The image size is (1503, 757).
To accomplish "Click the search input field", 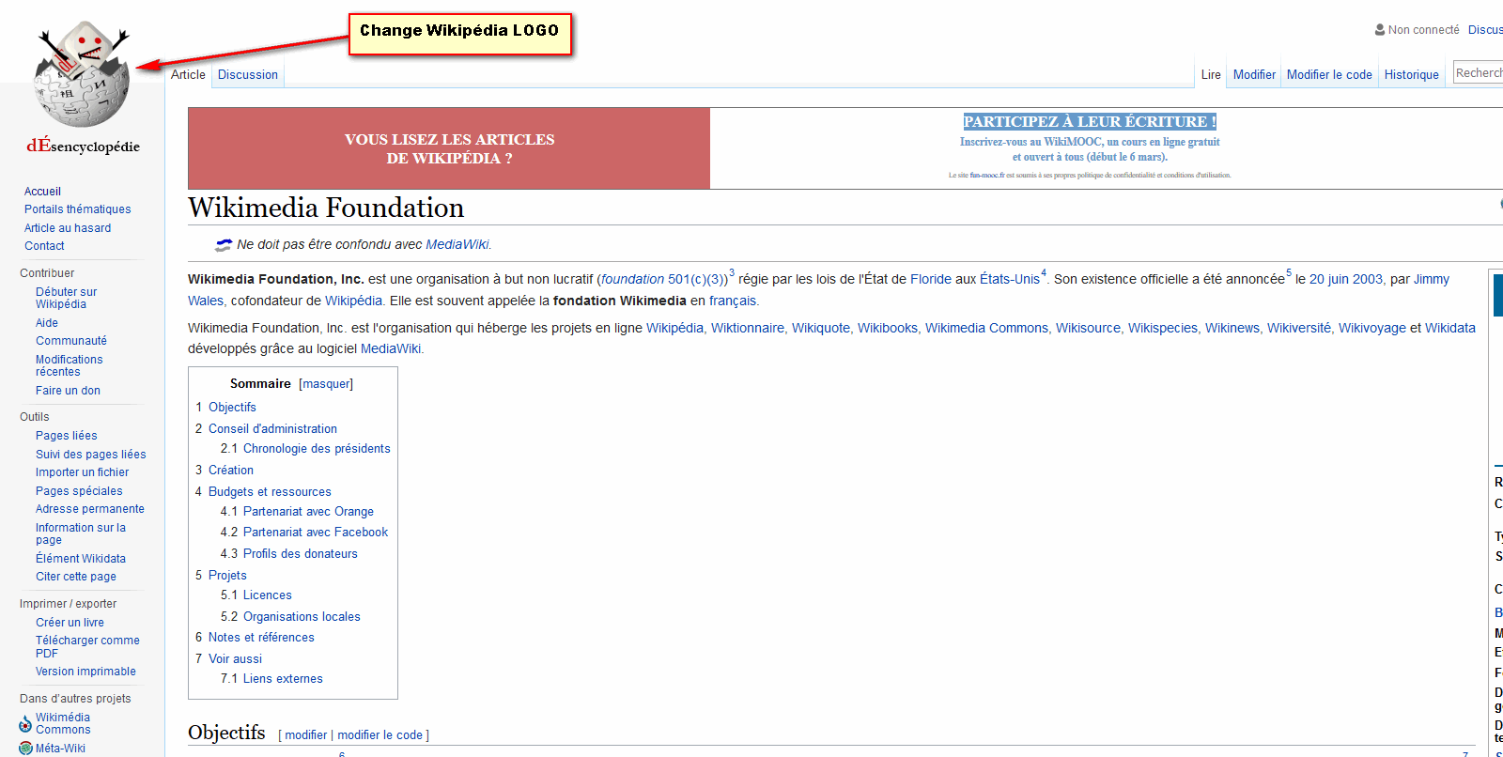I will point(1479,72).
